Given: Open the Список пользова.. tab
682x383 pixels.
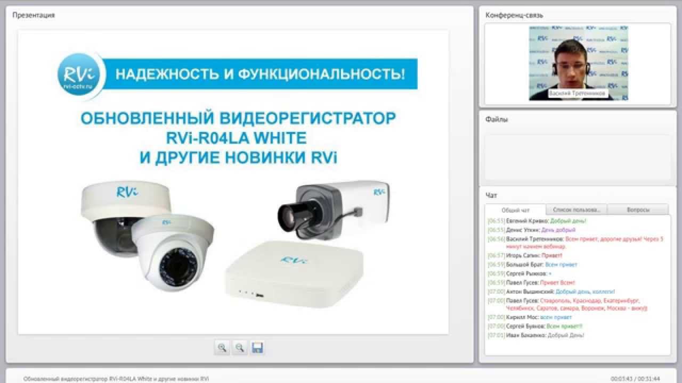Looking at the screenshot, I should pos(577,210).
